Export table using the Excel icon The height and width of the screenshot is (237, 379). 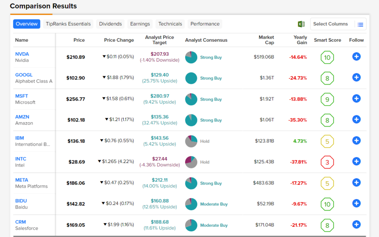tap(301, 24)
